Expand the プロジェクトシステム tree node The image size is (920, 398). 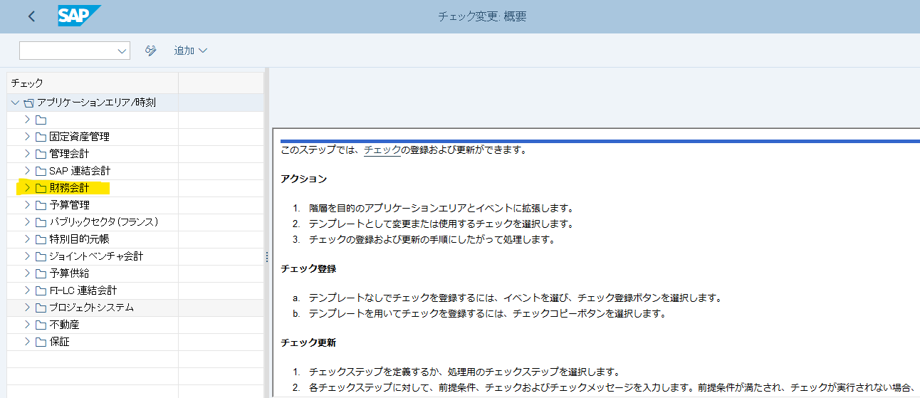(27, 308)
